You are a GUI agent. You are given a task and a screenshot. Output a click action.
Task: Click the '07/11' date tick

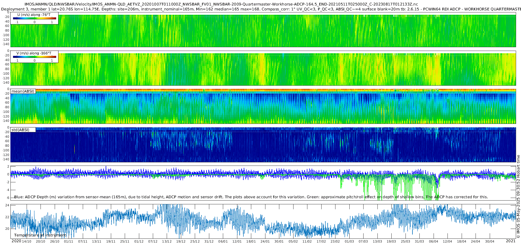pos(83,241)
